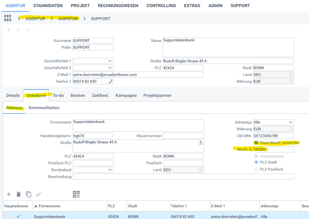Delete address using trash icon

click(x=18, y=194)
